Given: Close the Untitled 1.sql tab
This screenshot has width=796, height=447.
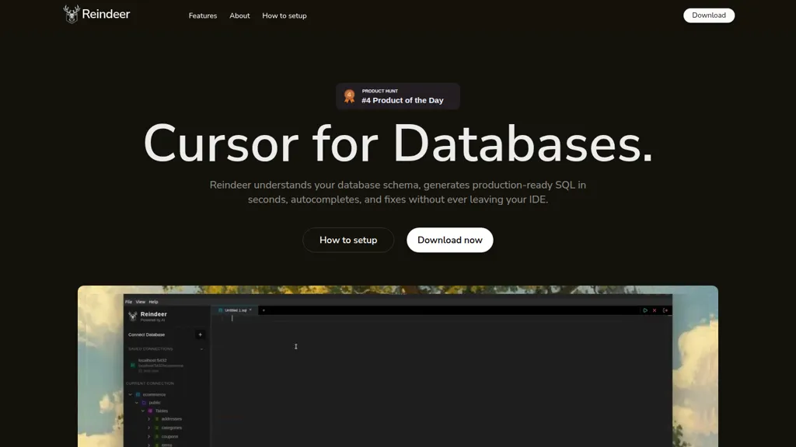Looking at the screenshot, I should (x=250, y=310).
